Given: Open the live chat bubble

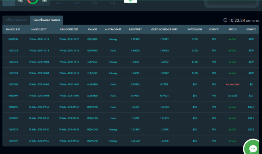Looking at the screenshot, I should tap(253, 148).
